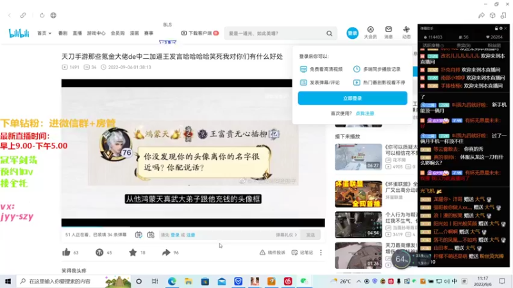This screenshot has height=288, width=513.
Task: Click the Windows taskbar search box
Action: [74, 281]
